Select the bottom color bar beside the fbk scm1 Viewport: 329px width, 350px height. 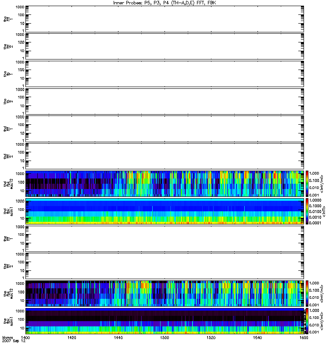(307, 321)
